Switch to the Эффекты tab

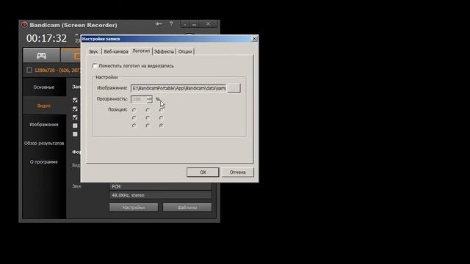[164, 51]
